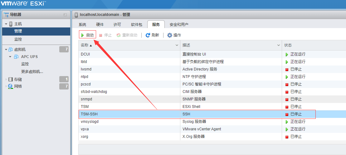This screenshot has width=346, height=155.
Task: Open the Description (描述) column dropdown arrow
Action: (279, 45)
